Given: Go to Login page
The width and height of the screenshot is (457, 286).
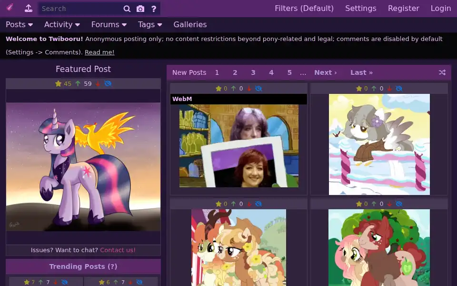Looking at the screenshot, I should (441, 9).
